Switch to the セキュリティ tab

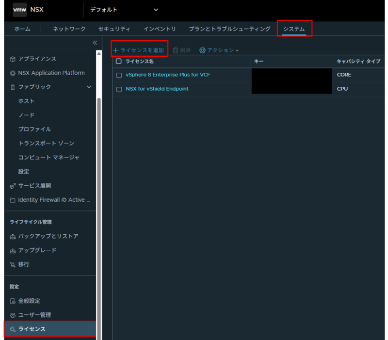pyautogui.click(x=114, y=29)
